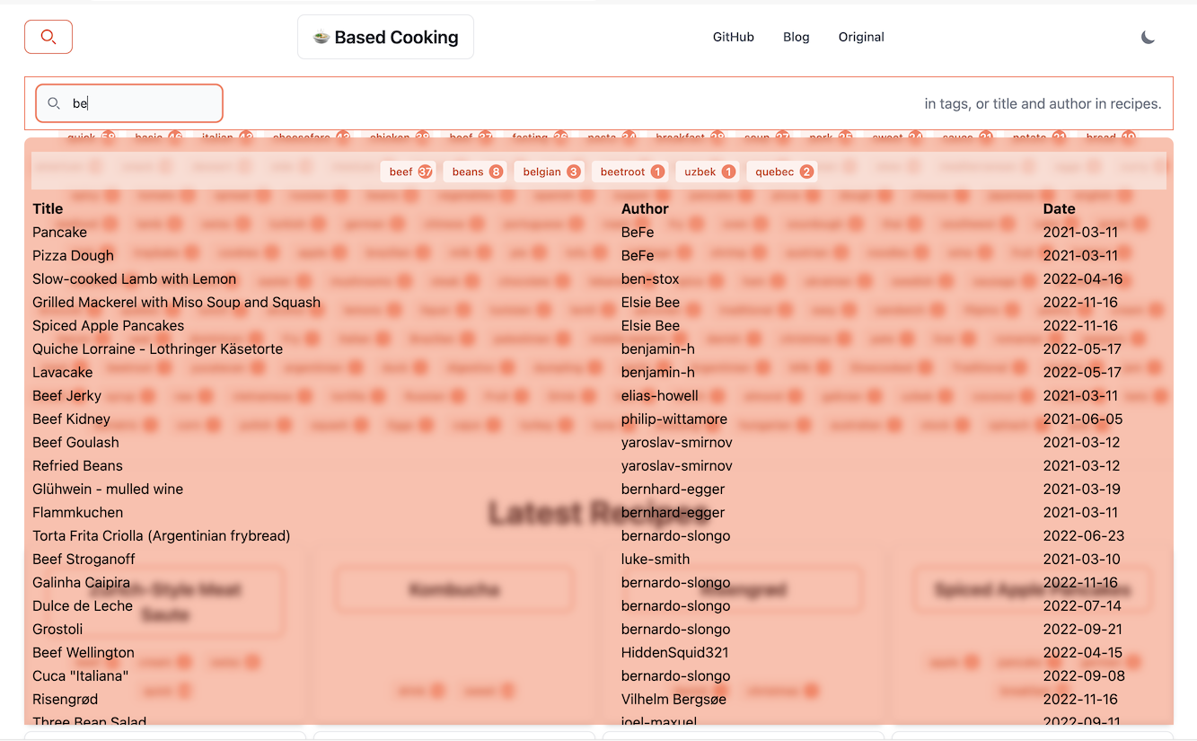Open the Refried Beans result
The image size is (1197, 741).
pos(77,465)
